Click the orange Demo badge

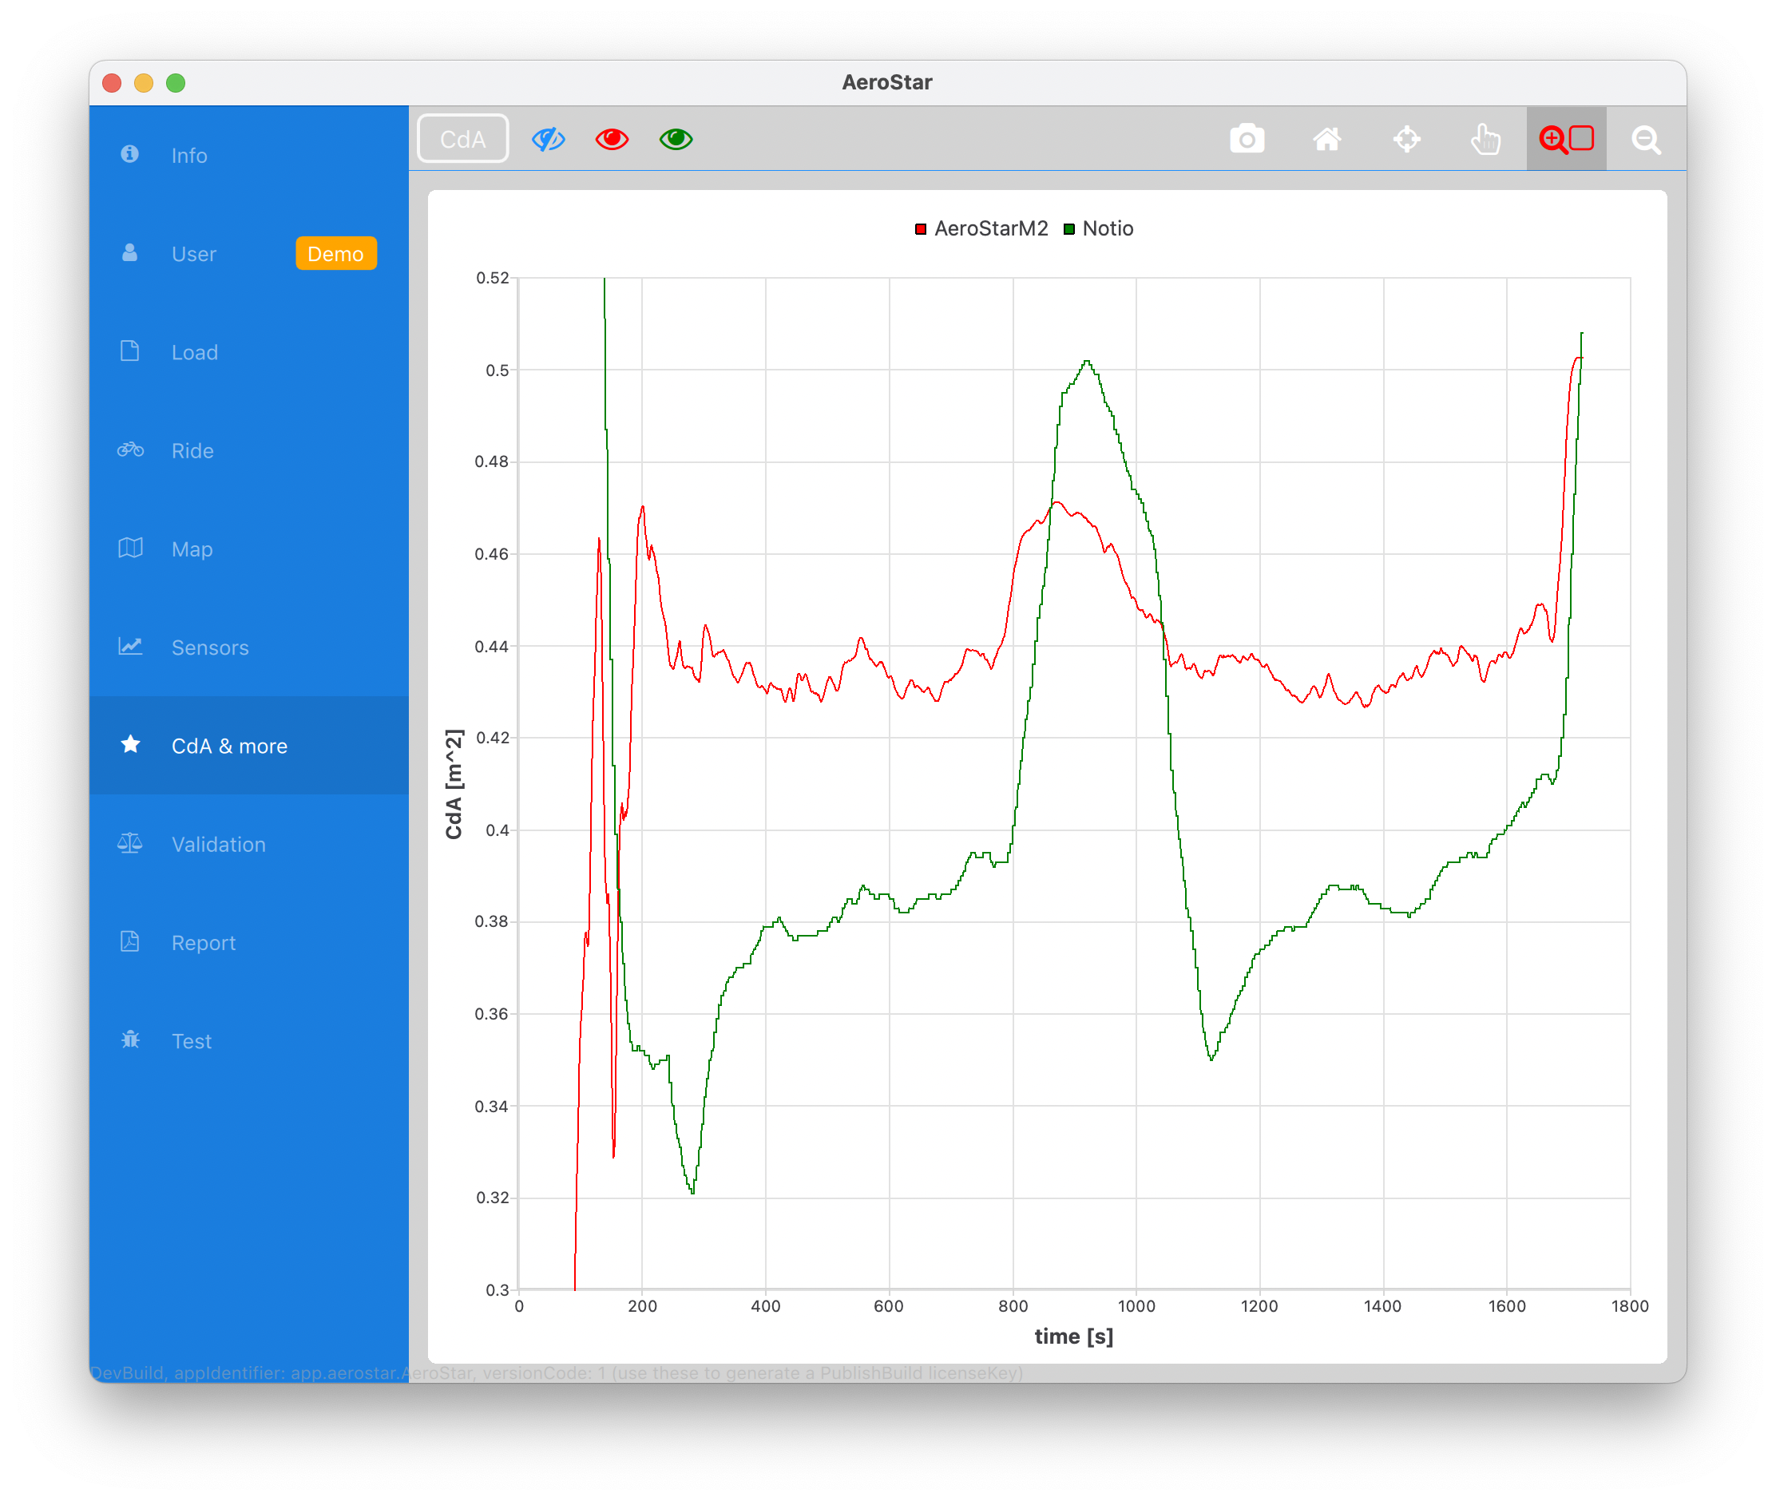335,254
